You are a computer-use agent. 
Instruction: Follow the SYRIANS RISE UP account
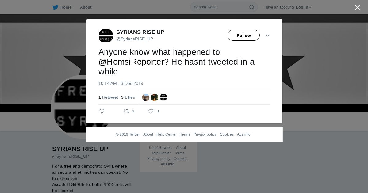click(243, 35)
